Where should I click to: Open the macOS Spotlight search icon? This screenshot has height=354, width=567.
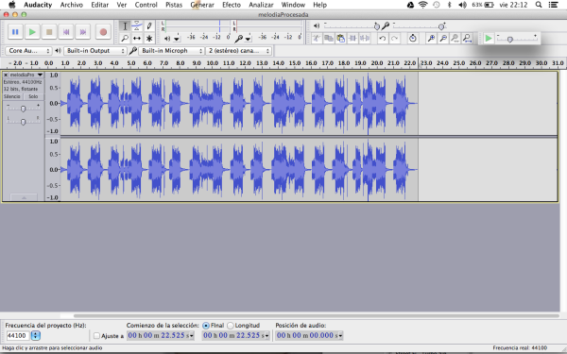(x=539, y=5)
